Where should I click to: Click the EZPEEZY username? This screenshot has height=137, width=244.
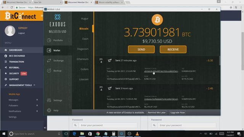[x=23, y=28]
